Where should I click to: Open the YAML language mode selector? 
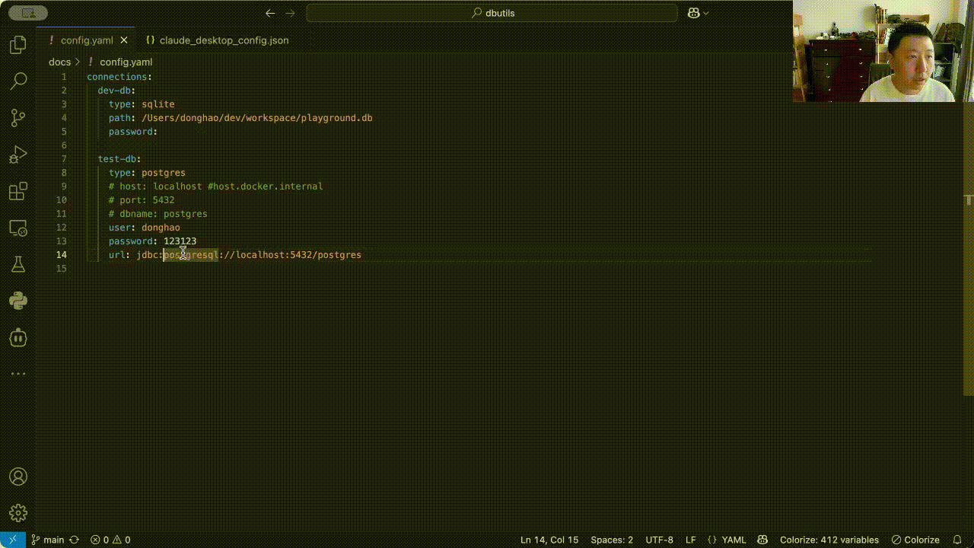tap(727, 540)
